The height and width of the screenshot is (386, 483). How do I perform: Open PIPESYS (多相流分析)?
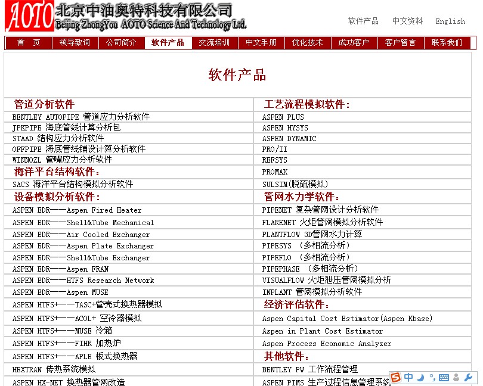[306, 245]
